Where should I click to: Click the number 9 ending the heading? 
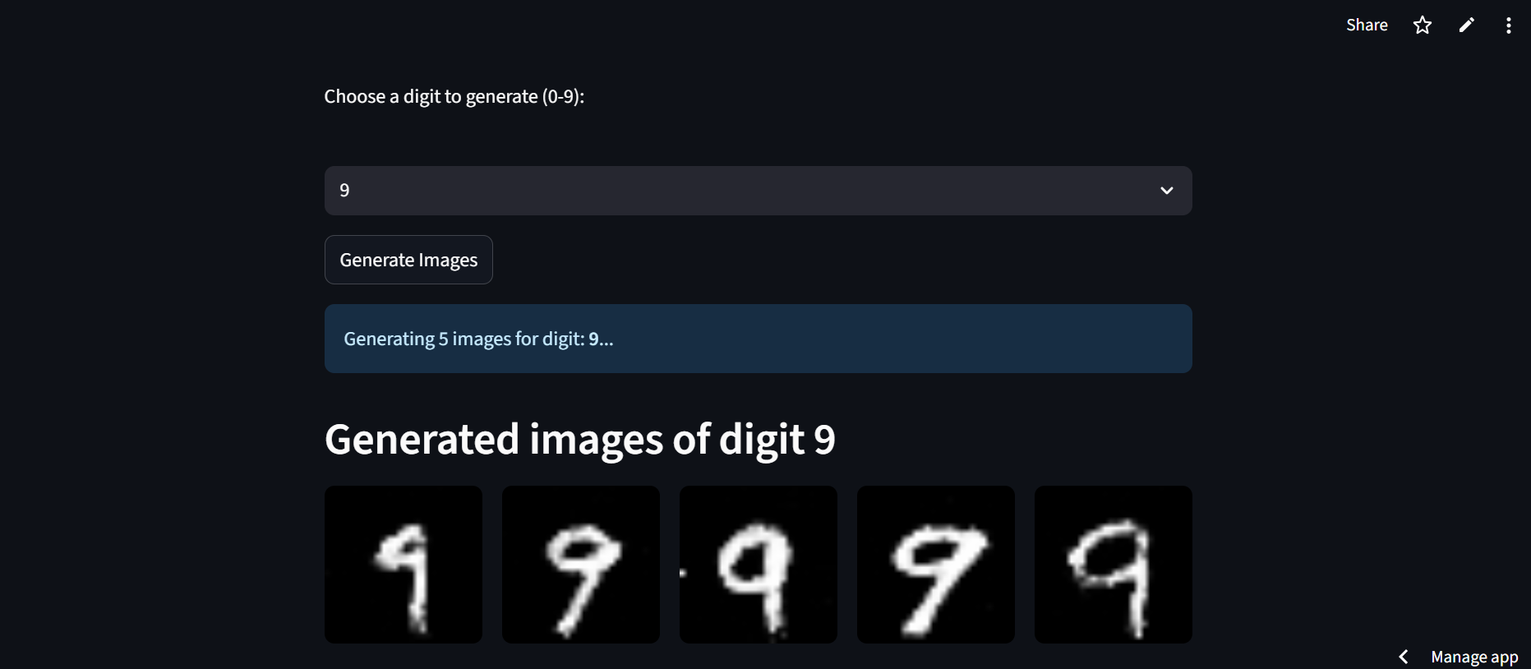click(824, 439)
